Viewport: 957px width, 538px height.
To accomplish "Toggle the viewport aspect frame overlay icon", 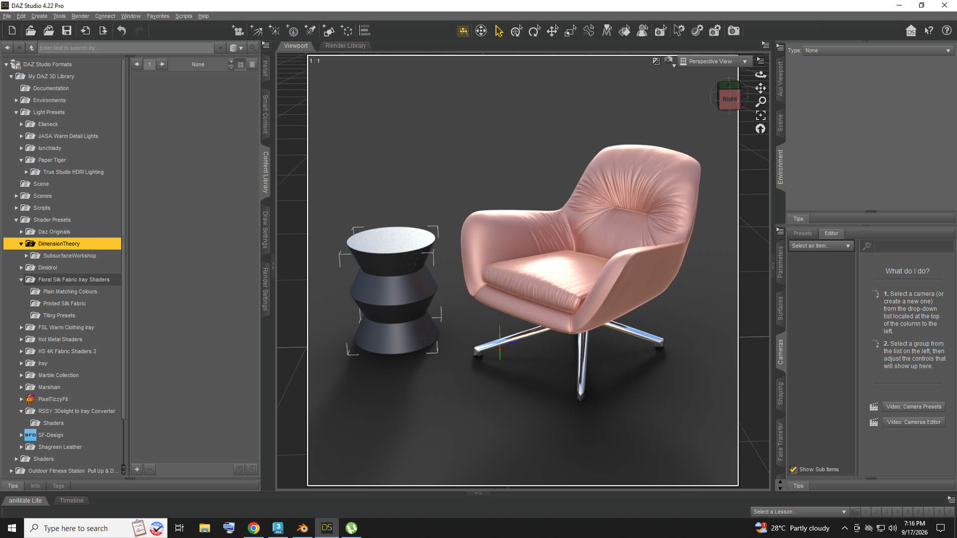I will pyautogui.click(x=656, y=61).
